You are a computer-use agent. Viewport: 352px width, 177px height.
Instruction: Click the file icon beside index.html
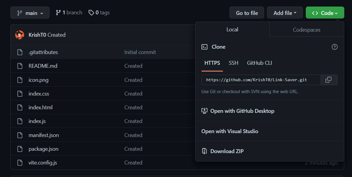[20, 107]
